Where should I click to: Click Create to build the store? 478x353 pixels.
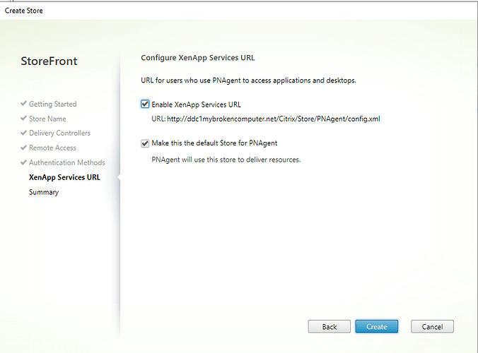click(x=376, y=327)
